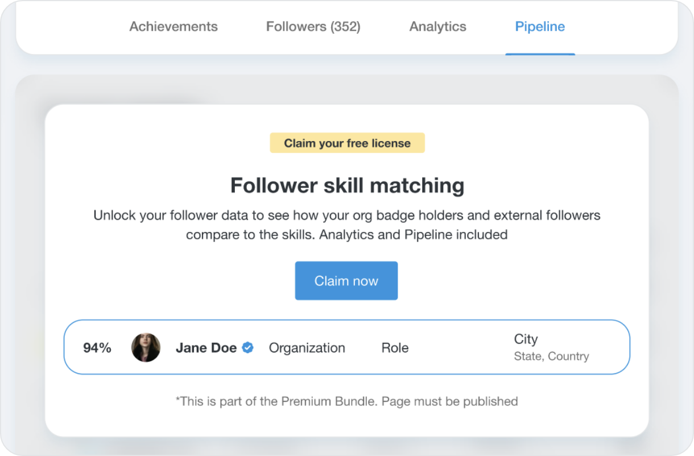This screenshot has height=456, width=694.
Task: Click empty space in Jane Doe row
Action: coord(461,347)
